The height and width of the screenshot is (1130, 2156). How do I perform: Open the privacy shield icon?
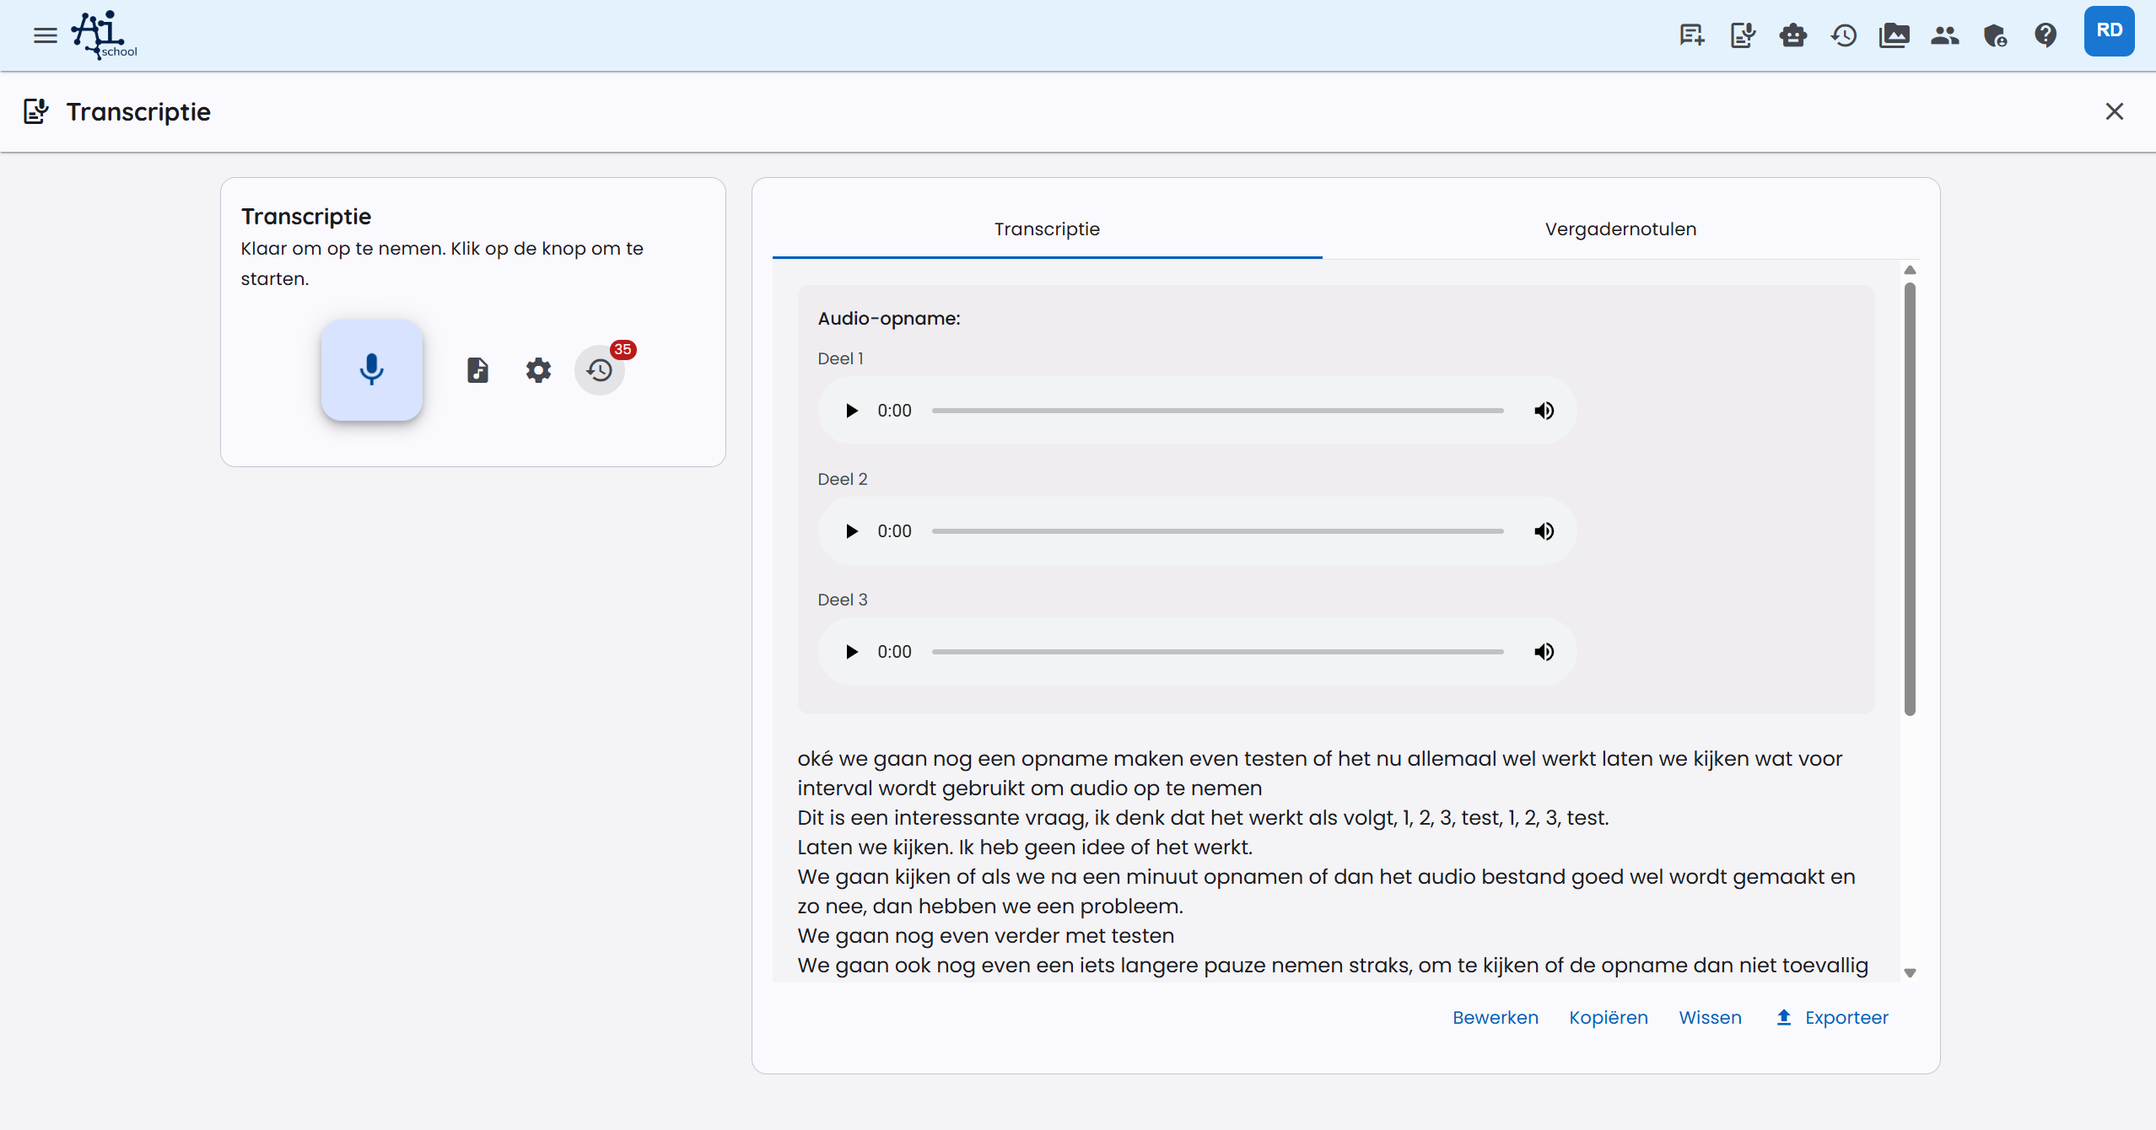pyautogui.click(x=1996, y=35)
